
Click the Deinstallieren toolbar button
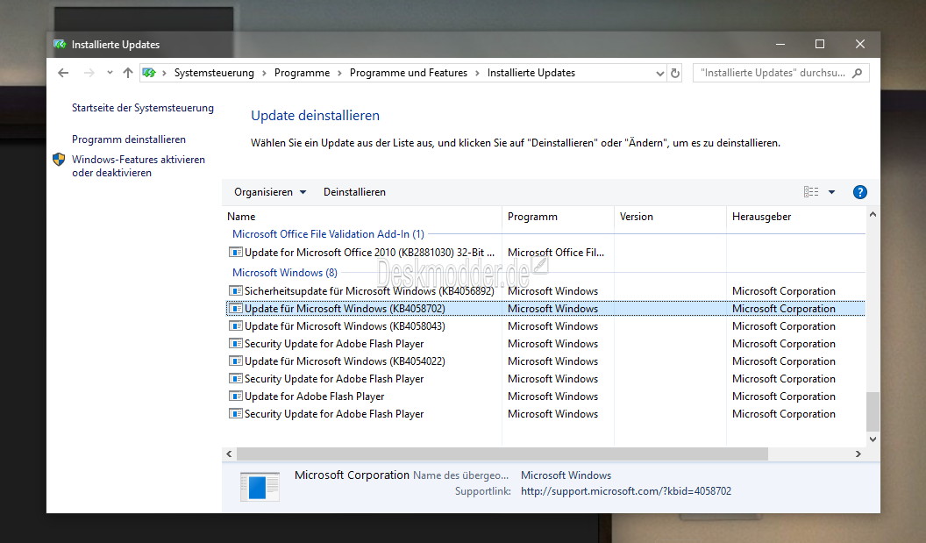354,192
